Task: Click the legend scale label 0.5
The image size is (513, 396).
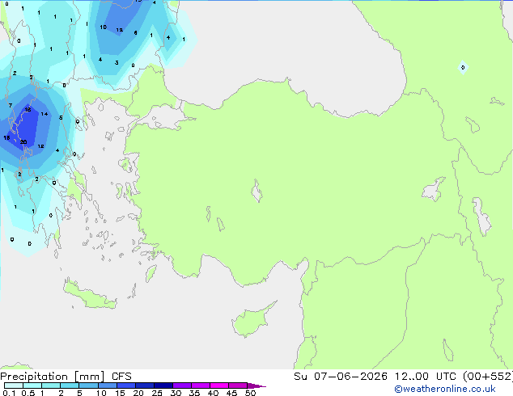Action: [28, 393]
